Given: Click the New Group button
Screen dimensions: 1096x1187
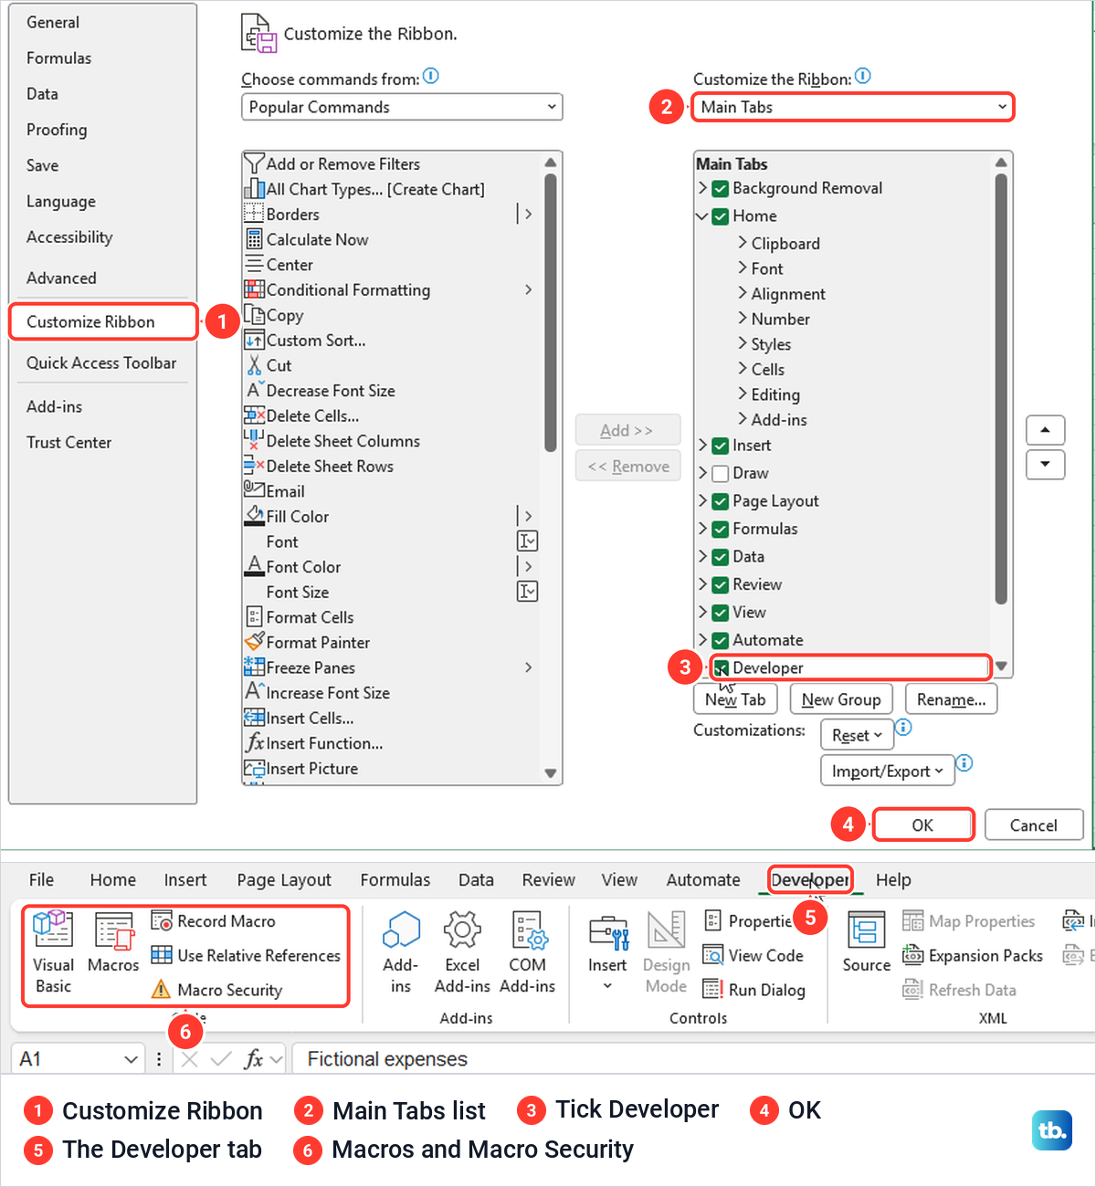Looking at the screenshot, I should (841, 699).
